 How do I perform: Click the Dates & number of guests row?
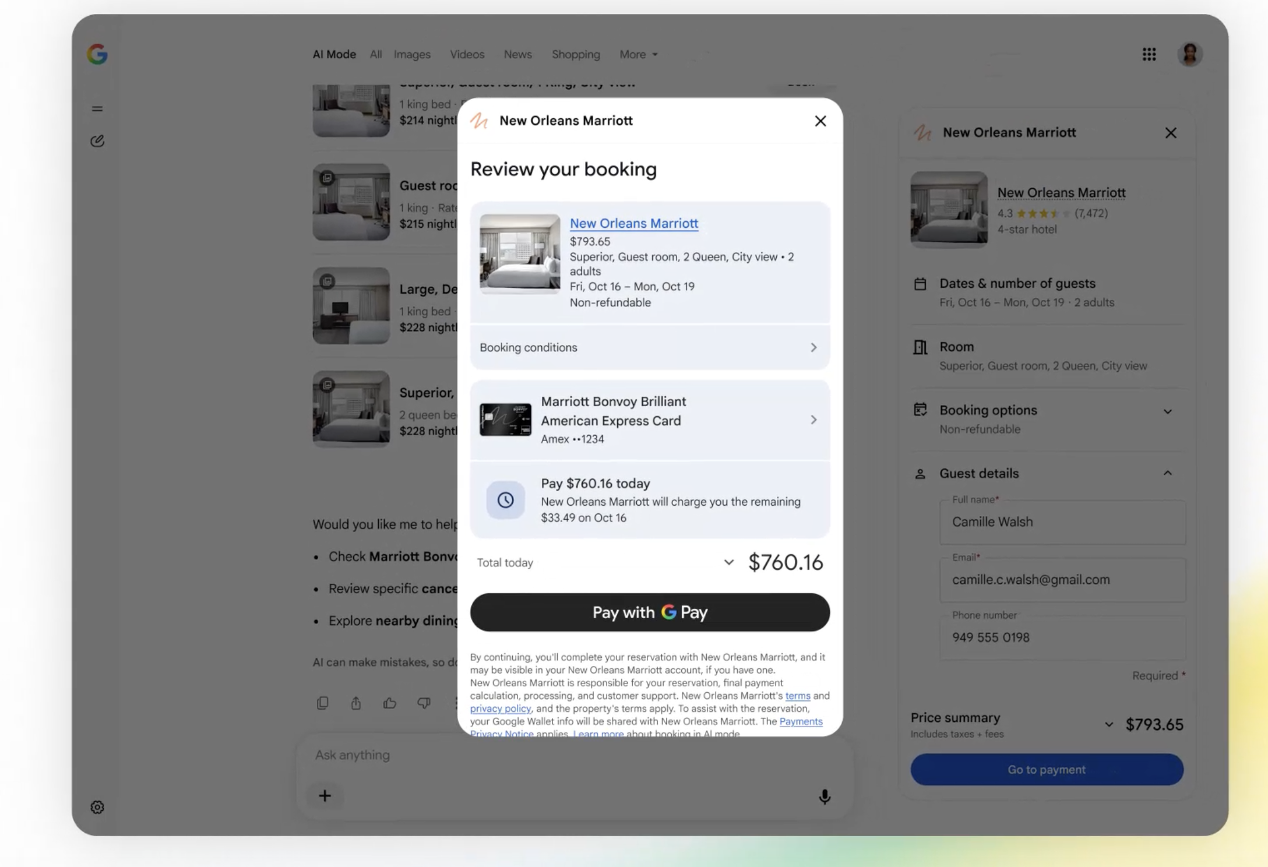tap(1048, 292)
